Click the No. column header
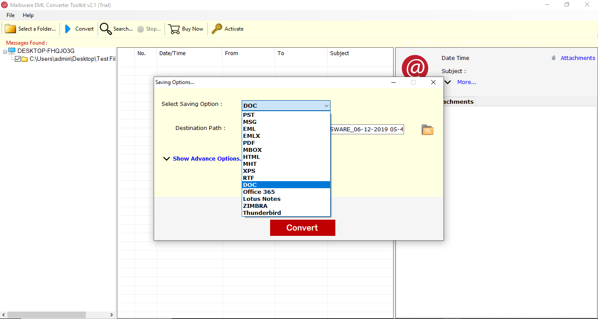This screenshot has width=598, height=319. [146, 53]
